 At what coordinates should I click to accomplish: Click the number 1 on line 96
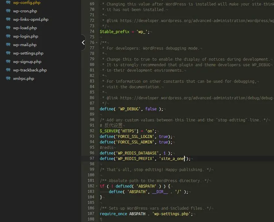165,153
